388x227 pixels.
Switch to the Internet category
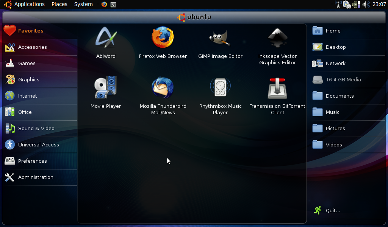click(40, 96)
